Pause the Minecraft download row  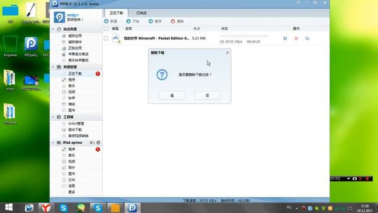click(x=285, y=38)
